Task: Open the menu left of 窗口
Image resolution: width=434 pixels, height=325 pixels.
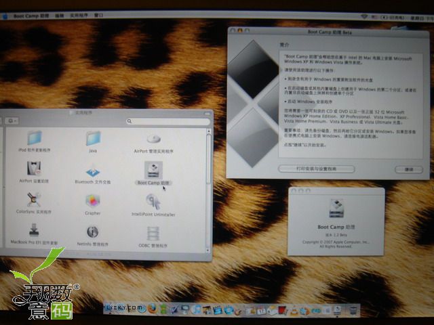Action: tap(79, 16)
